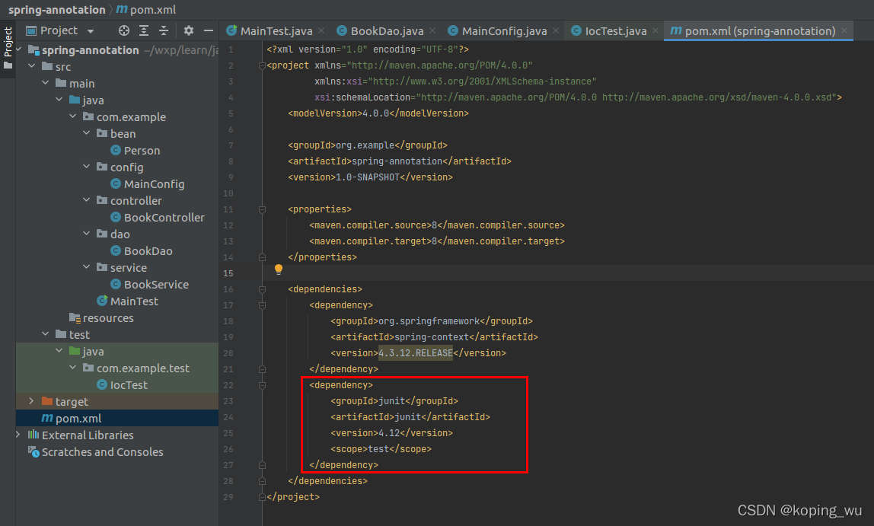Open the Project view dropdown
Viewport: 874px width, 526px height.
91,31
